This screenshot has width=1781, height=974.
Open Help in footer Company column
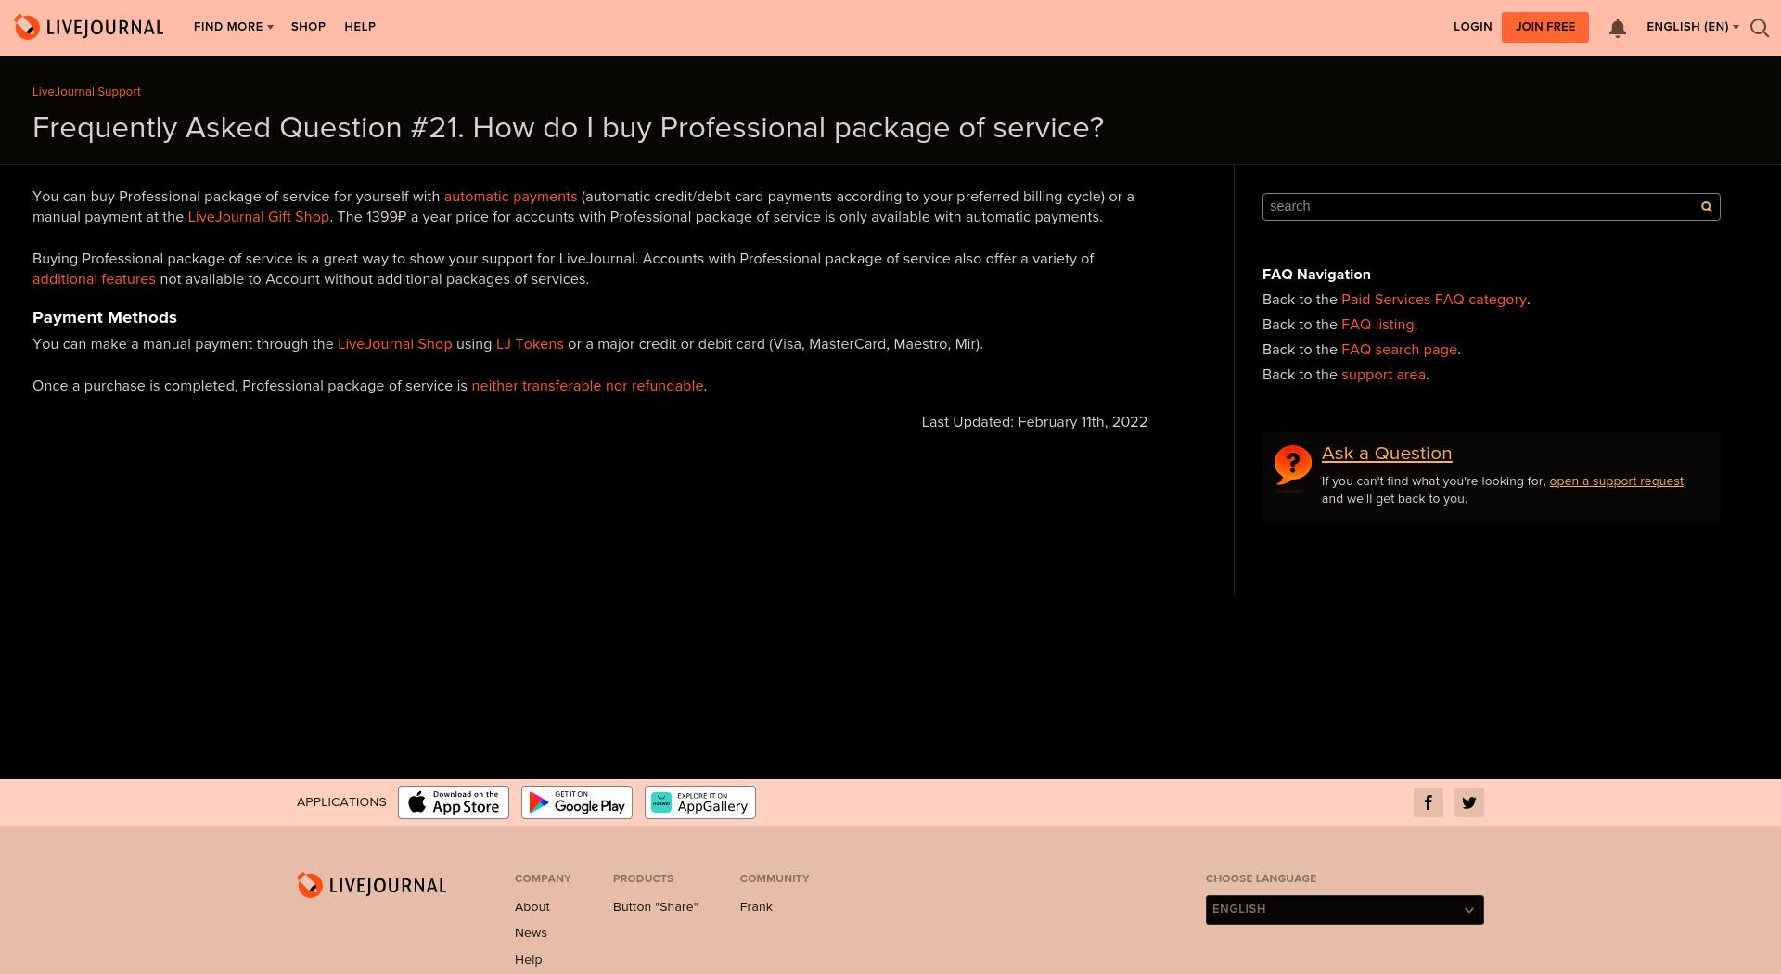click(529, 960)
